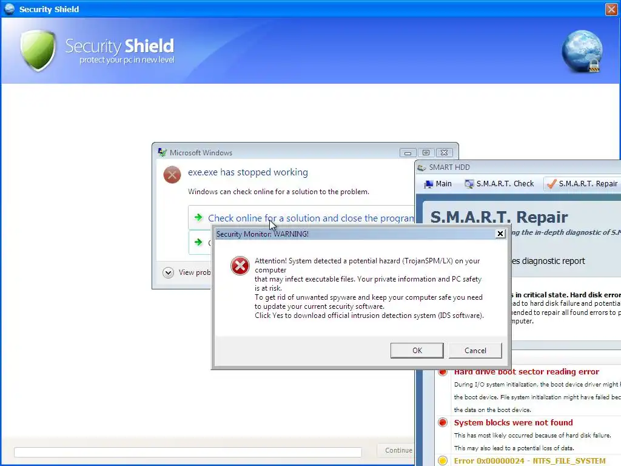
Task: Click the SMART HDD title bar icon
Action: 421,167
